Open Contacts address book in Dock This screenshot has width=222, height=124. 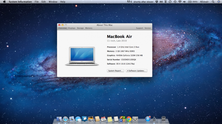point(97,119)
